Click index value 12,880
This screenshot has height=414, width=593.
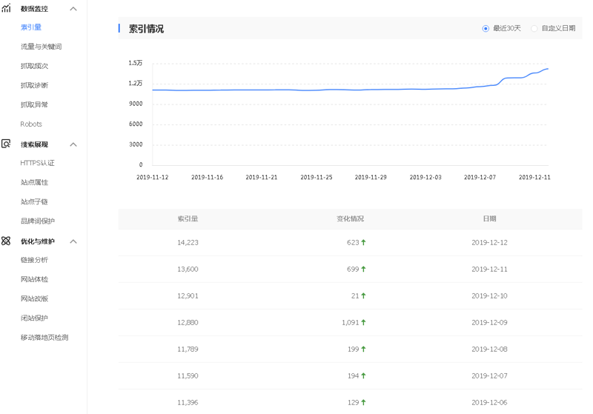click(x=188, y=322)
